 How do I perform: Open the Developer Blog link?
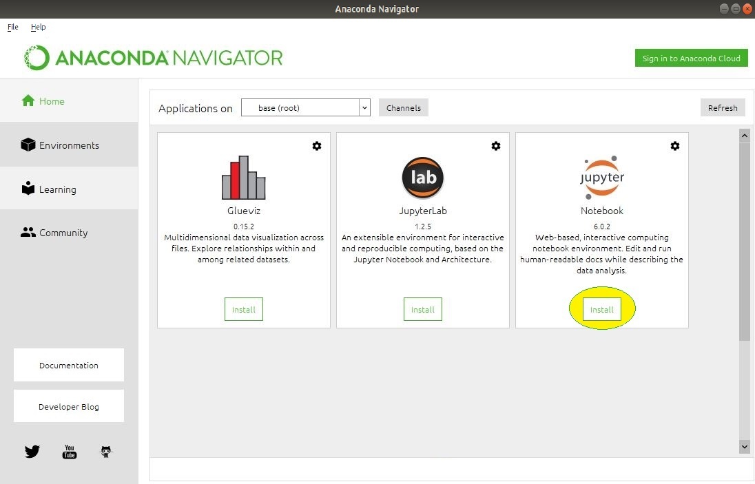69,406
